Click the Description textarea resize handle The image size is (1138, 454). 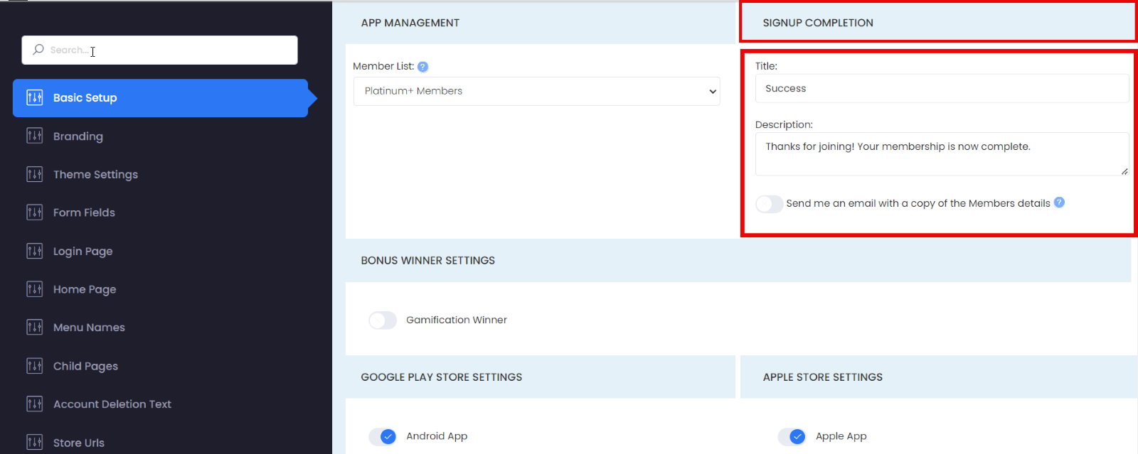(1124, 171)
